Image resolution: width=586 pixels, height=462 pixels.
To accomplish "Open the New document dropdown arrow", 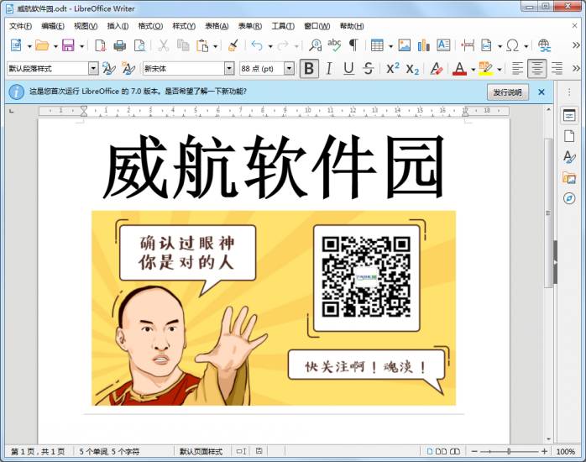I will click(29, 46).
